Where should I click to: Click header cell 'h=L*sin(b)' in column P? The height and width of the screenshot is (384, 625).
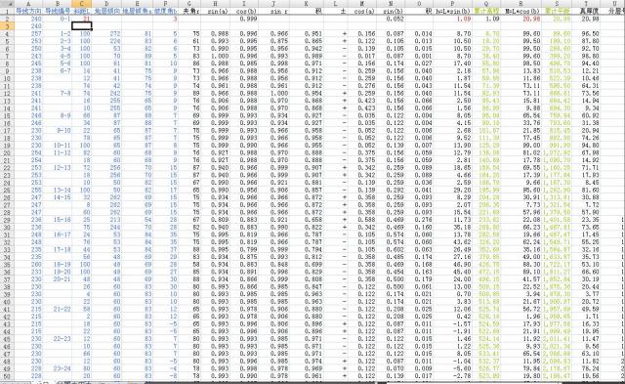pos(452,11)
